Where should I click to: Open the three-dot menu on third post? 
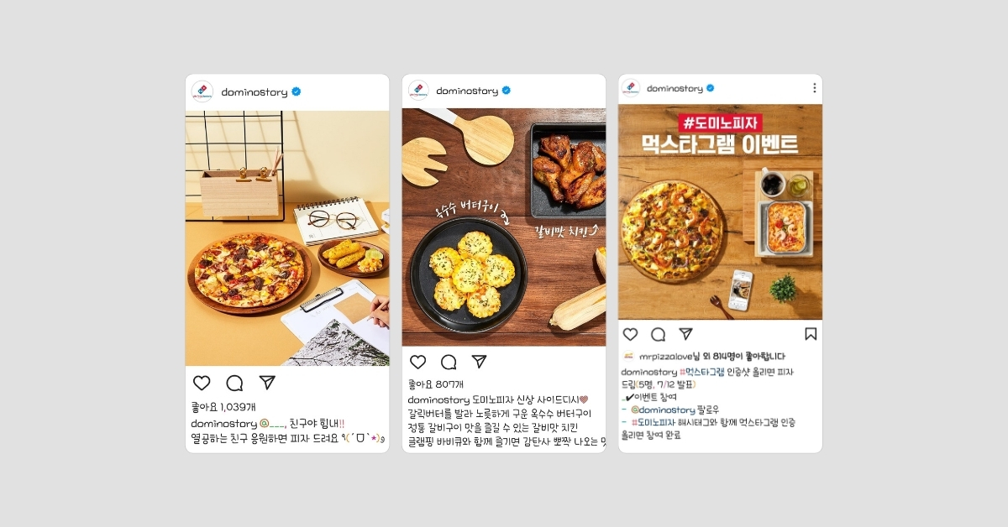click(814, 88)
